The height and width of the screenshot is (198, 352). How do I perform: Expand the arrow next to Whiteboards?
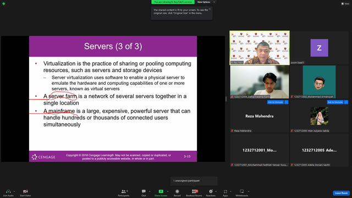pos(249,191)
